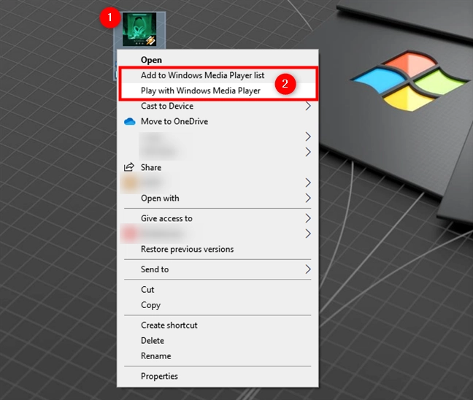Screen dimensions: 473x400
Task: Expand the Send to chevron arrow
Action: coord(308,269)
